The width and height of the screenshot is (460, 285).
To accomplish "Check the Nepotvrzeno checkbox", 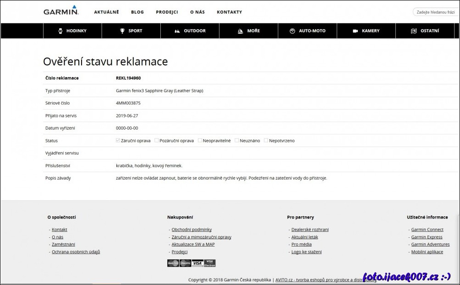I will pyautogui.click(x=266, y=141).
